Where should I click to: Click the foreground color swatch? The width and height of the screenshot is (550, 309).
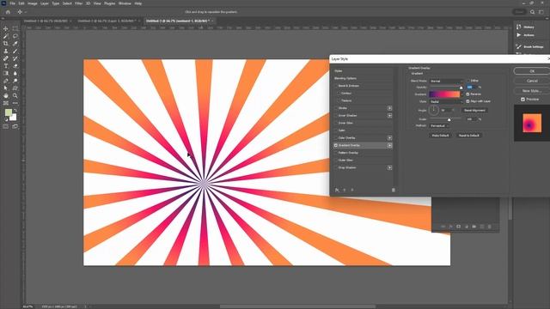coord(9,112)
